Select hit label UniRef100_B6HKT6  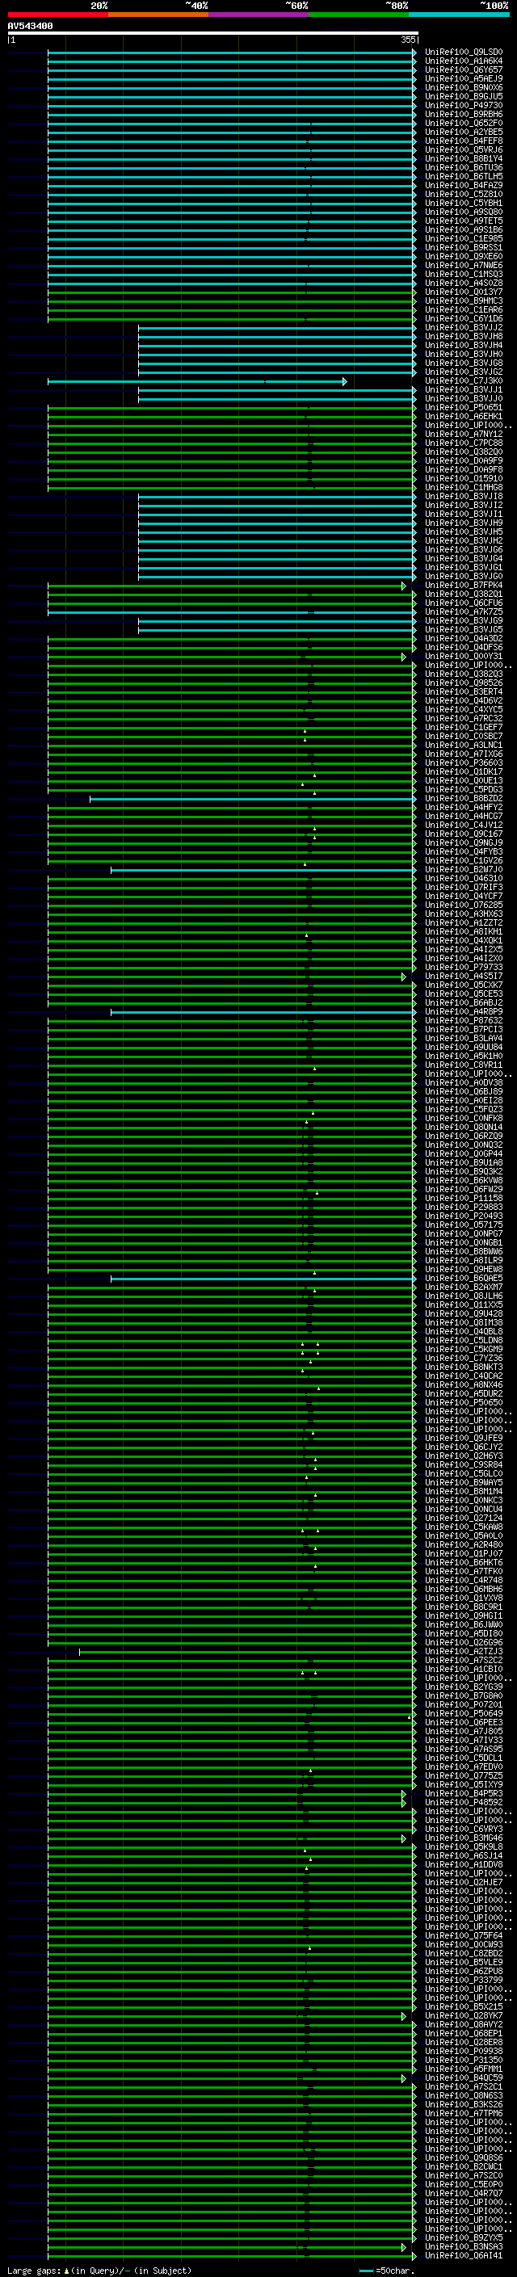[x=464, y=1562]
